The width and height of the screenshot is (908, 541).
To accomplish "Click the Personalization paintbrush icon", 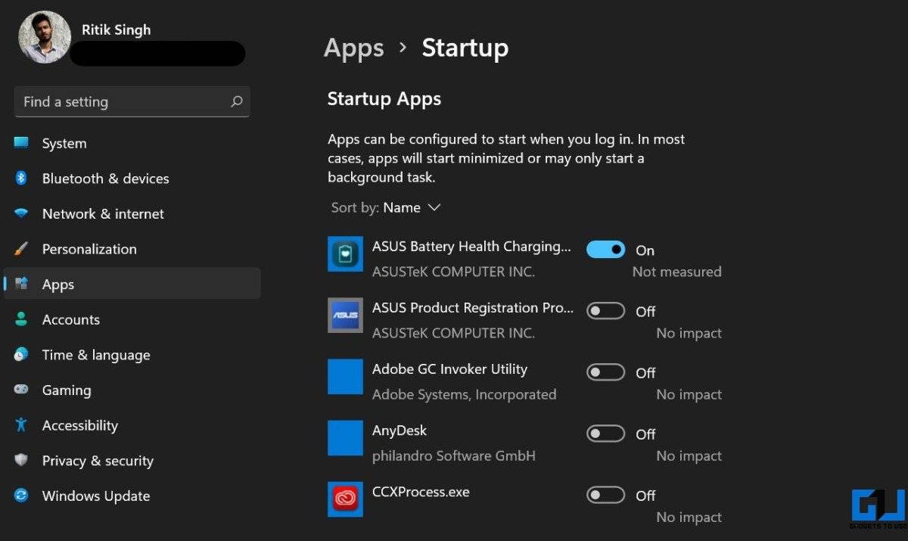I will [21, 249].
